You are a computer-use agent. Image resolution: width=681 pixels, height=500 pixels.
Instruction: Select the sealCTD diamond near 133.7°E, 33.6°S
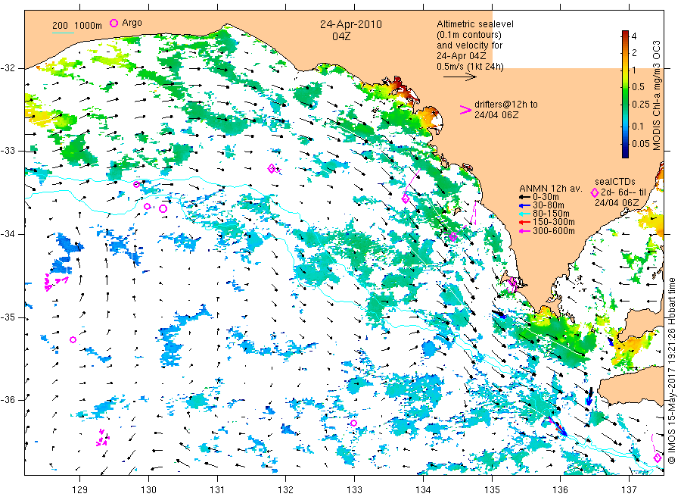[406, 199]
